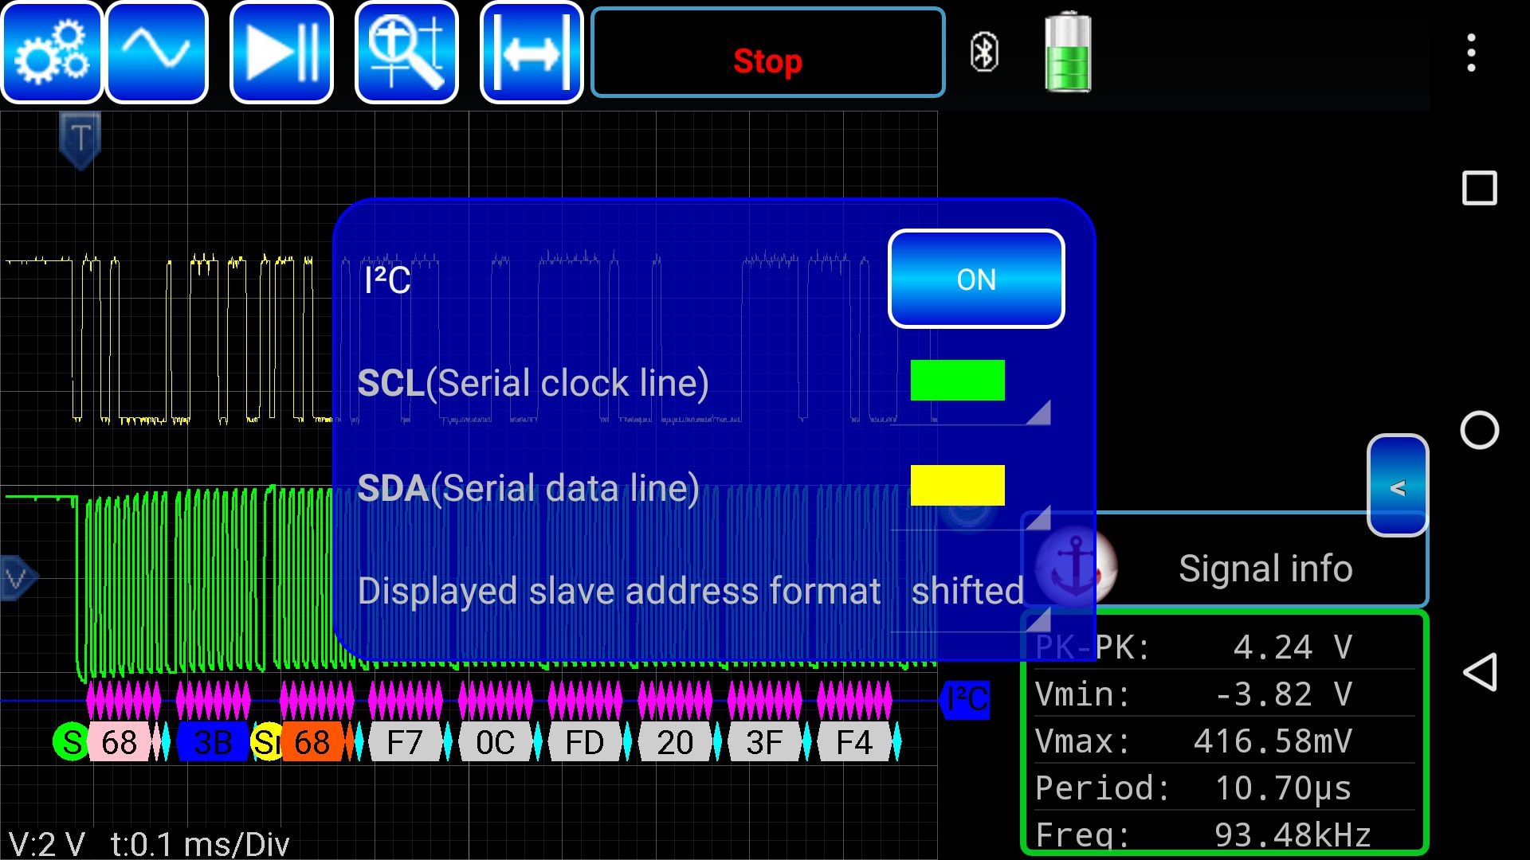Click the oscilloscope settings gear icon

[53, 53]
